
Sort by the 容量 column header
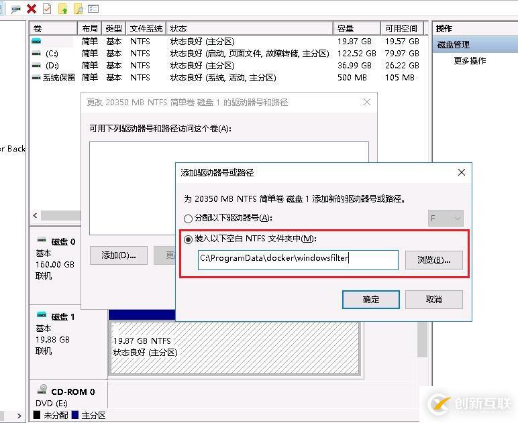pyautogui.click(x=357, y=28)
